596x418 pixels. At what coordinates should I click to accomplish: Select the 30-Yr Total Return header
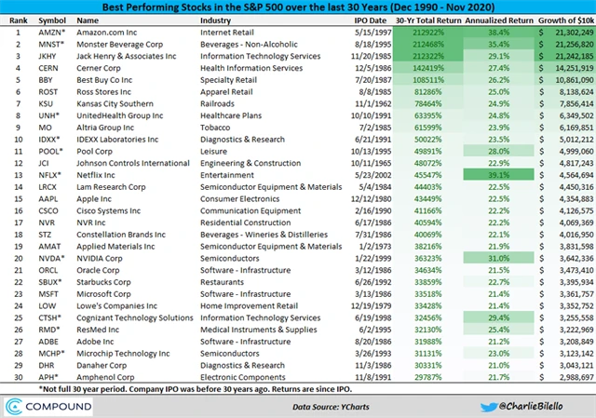point(428,20)
